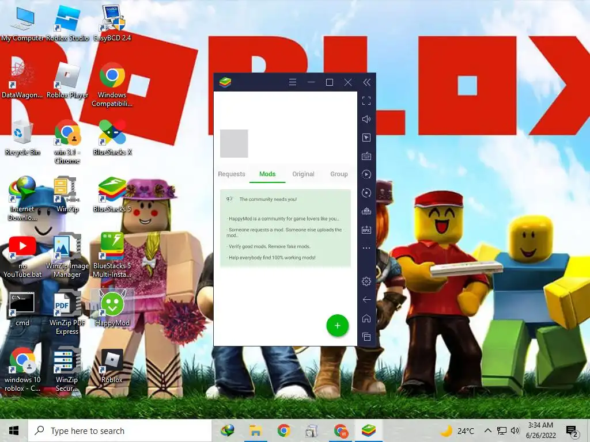Select WinZip Image Manager icon

click(x=67, y=256)
